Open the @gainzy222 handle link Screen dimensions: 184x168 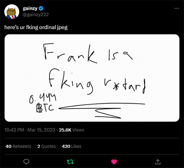point(36,14)
